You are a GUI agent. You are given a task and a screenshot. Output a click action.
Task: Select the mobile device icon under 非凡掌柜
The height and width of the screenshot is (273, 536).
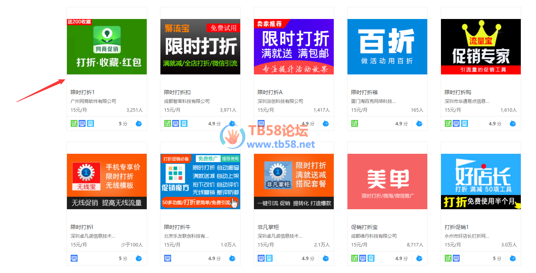[x=269, y=258]
